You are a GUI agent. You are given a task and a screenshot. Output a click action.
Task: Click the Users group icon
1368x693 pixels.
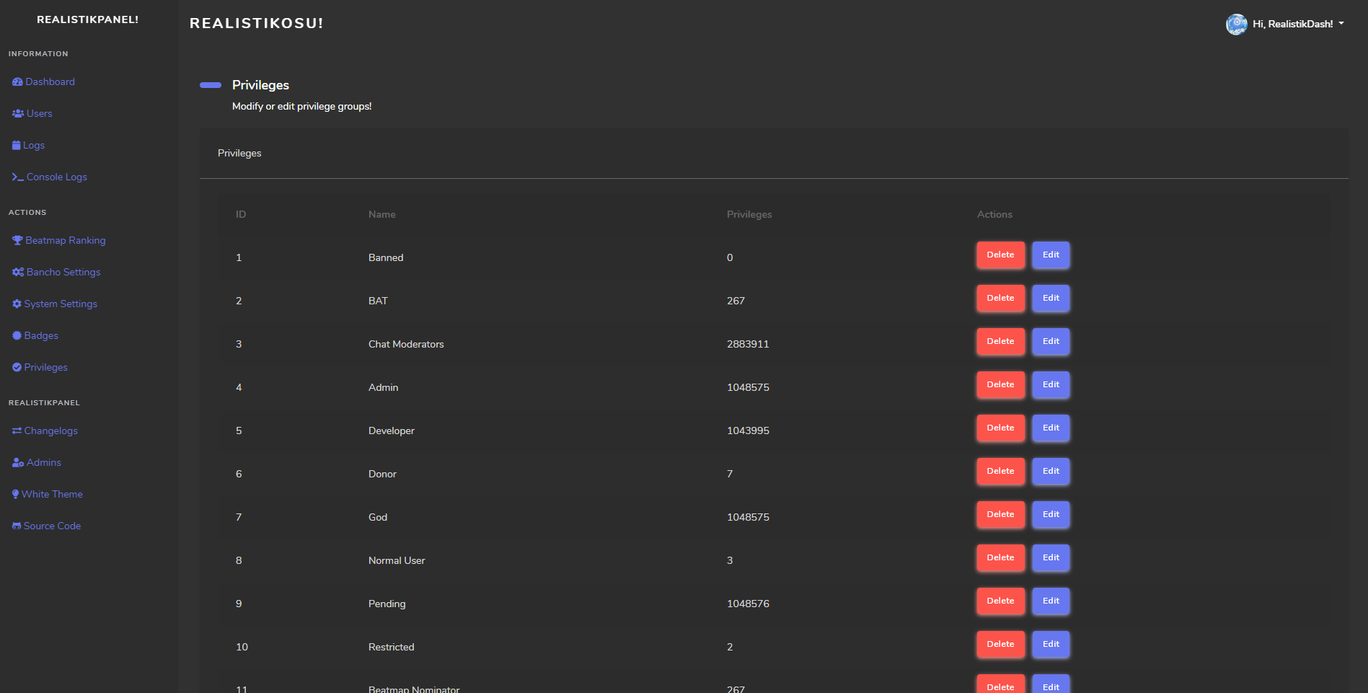[x=18, y=114]
